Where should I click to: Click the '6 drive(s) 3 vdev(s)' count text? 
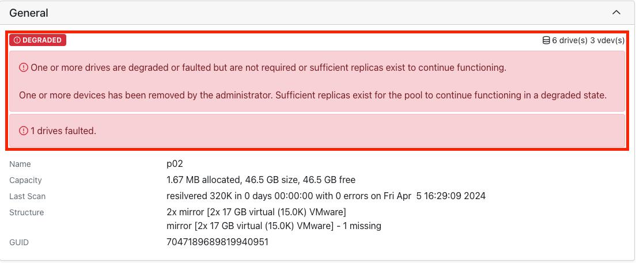point(588,40)
